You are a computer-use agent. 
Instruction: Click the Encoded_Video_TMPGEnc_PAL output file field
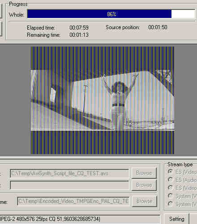(x=73, y=201)
